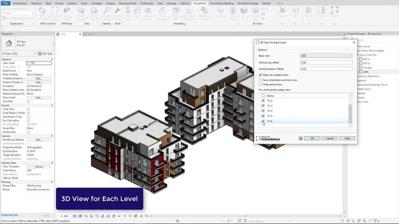Click the home icon on the {3D} view tab
Viewport: 399px width, 224px height.
pyautogui.click(x=58, y=34)
